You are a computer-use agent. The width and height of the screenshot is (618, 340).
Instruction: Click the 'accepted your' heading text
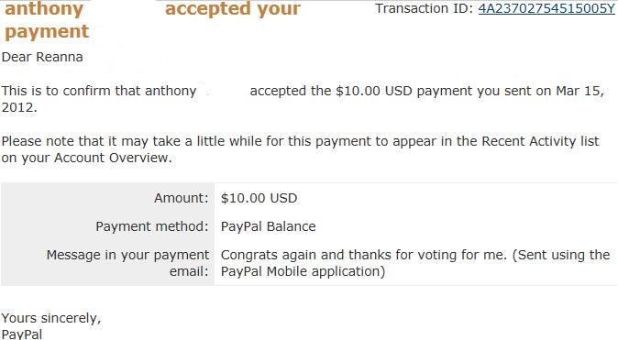[x=233, y=8]
